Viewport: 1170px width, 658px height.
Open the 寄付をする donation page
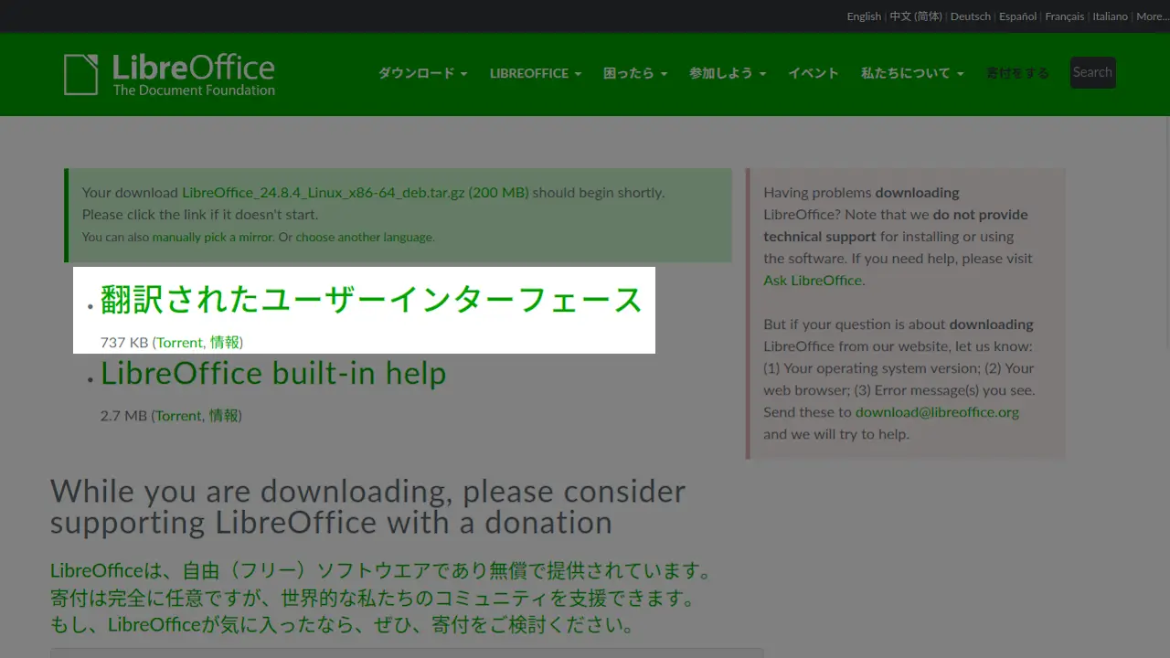1016,73
